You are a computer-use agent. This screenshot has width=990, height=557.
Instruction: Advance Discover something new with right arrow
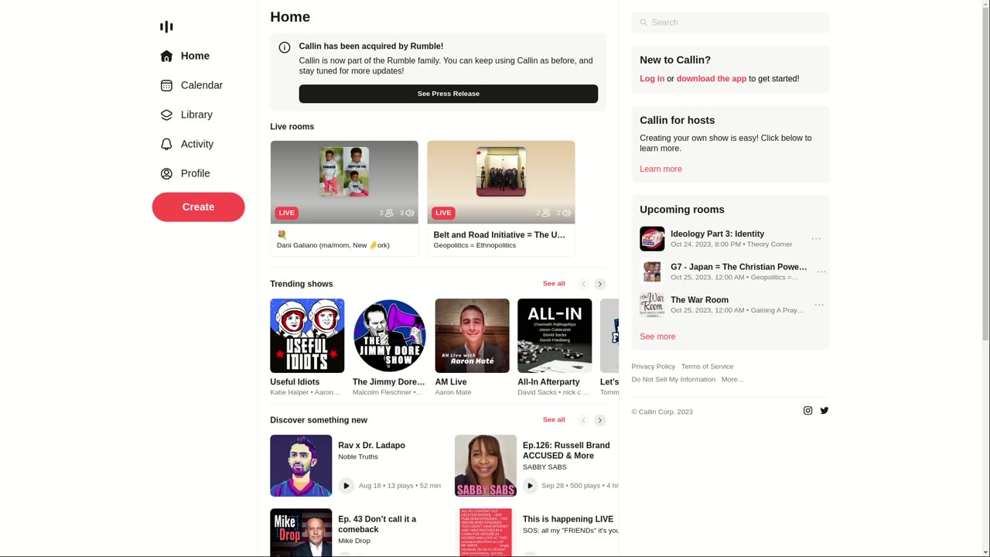click(x=600, y=420)
